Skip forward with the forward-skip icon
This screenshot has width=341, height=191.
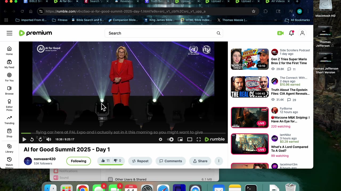(x=40, y=139)
